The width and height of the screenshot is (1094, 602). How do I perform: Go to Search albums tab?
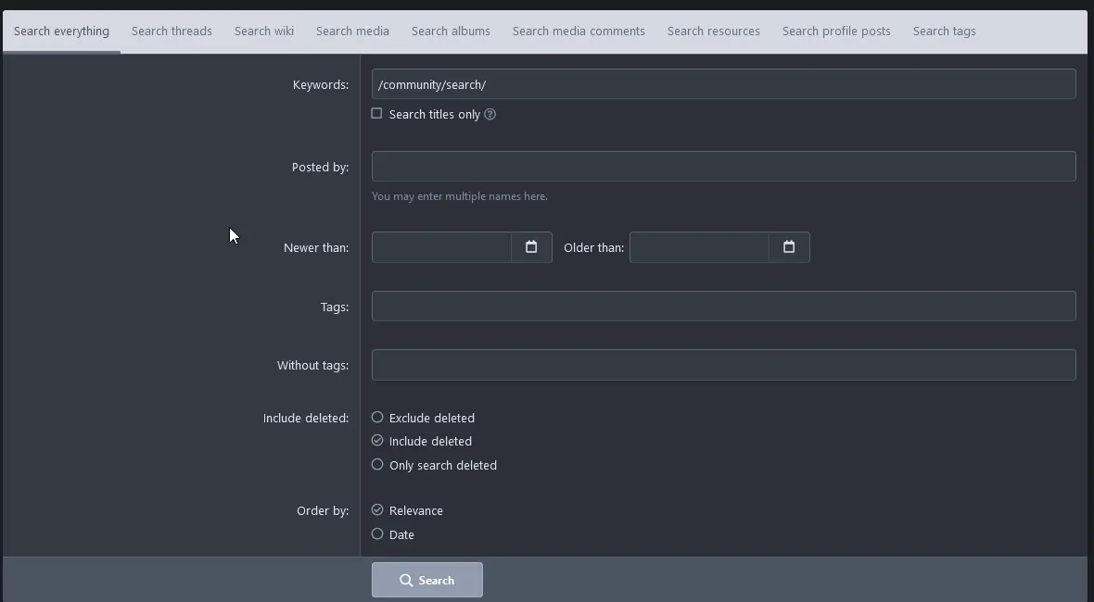click(x=451, y=31)
